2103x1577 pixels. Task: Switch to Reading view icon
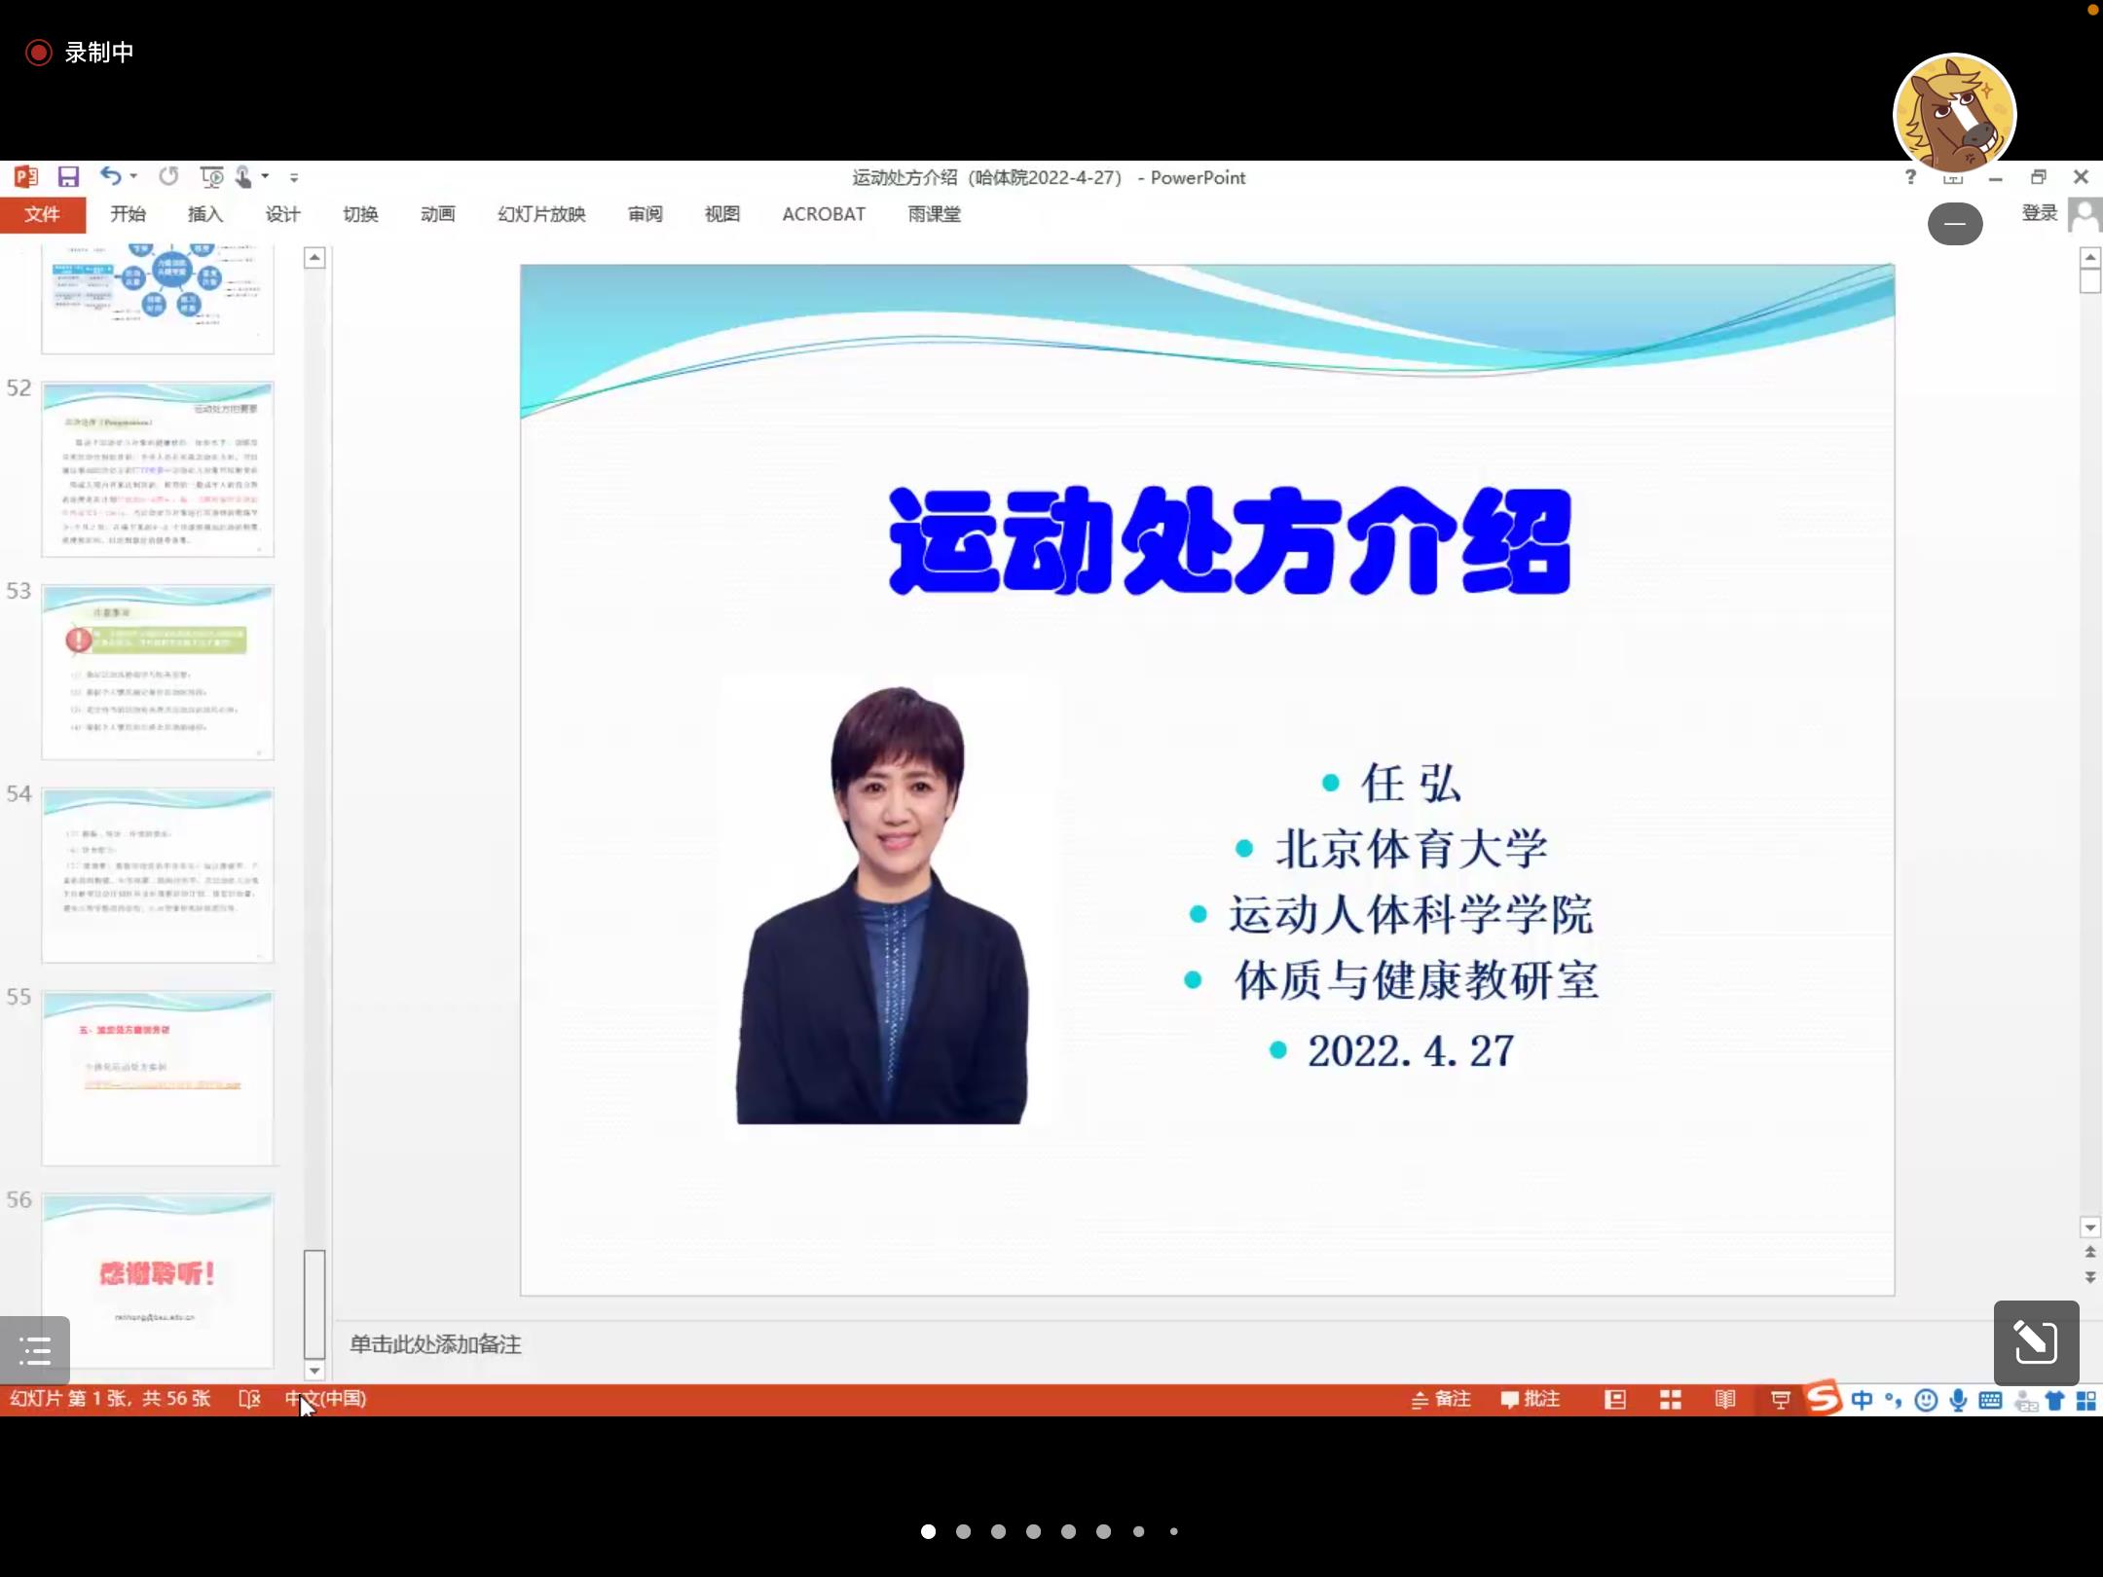(1725, 1400)
